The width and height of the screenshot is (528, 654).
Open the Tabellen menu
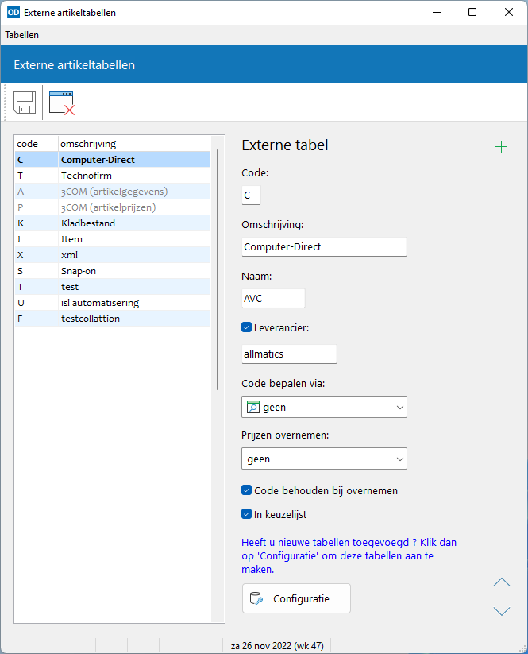click(x=22, y=35)
